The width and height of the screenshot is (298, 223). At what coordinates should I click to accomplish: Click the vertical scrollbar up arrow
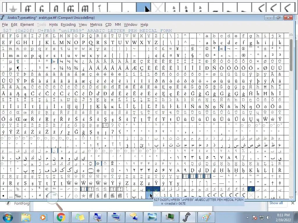[291, 35]
